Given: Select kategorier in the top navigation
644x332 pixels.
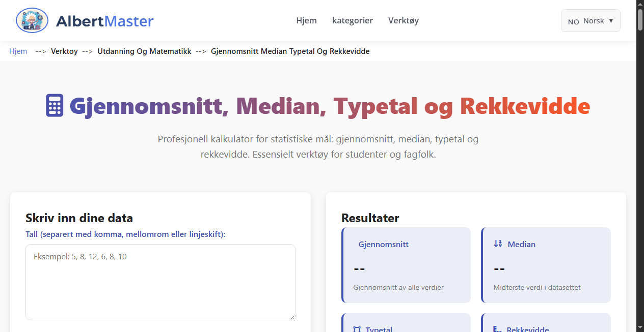Looking at the screenshot, I should tap(353, 20).
